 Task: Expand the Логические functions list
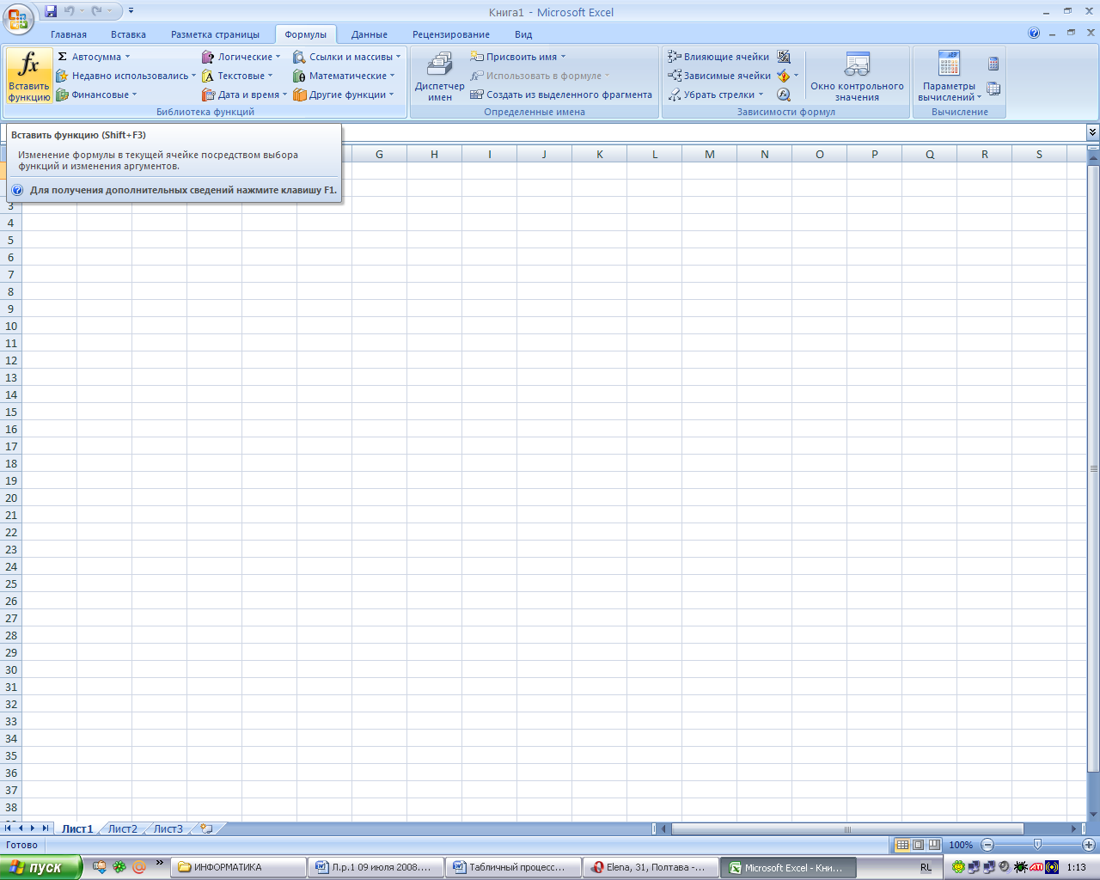[241, 57]
